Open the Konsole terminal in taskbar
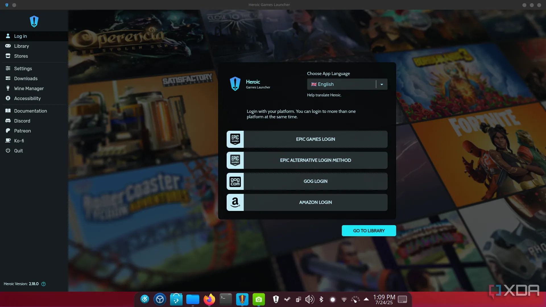The image size is (546, 307). [226, 299]
